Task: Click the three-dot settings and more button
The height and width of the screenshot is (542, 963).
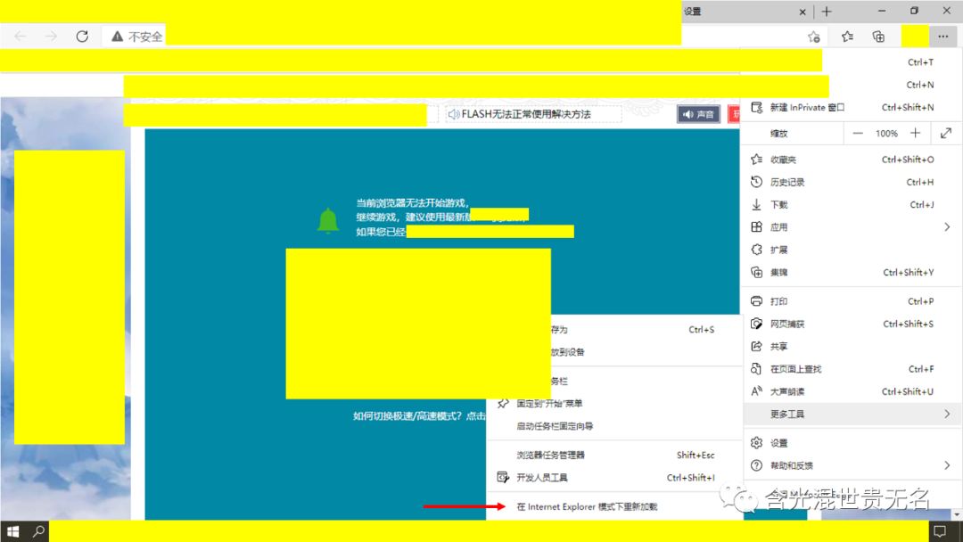Action: point(942,37)
